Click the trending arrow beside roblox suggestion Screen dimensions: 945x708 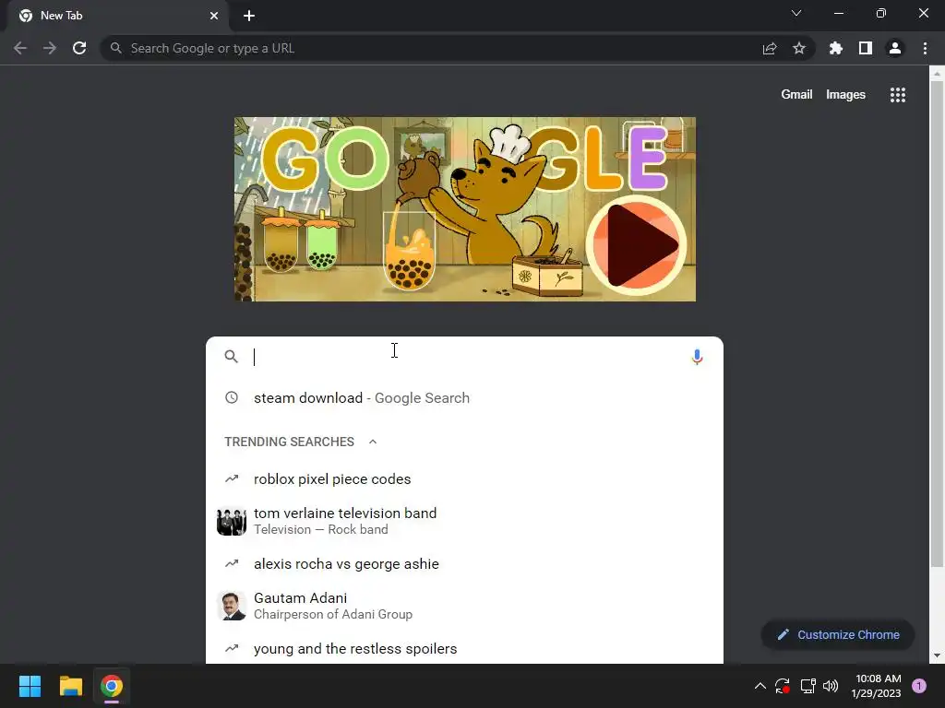(232, 479)
